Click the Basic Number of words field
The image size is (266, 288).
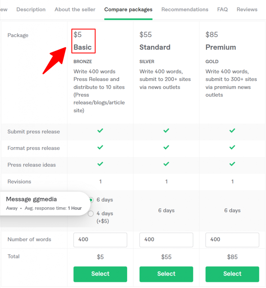click(x=100, y=240)
